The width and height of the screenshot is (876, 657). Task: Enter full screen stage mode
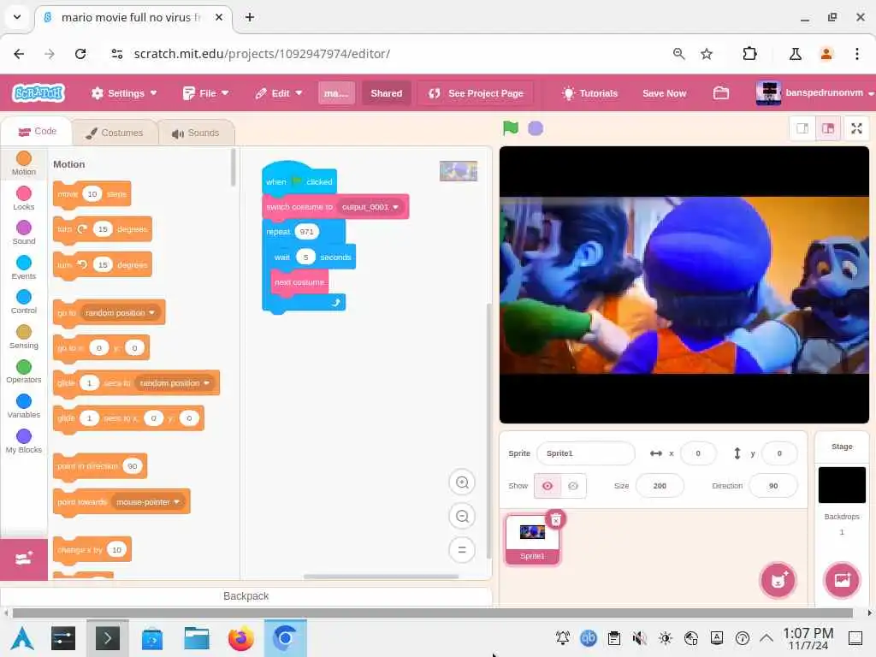coord(855,128)
